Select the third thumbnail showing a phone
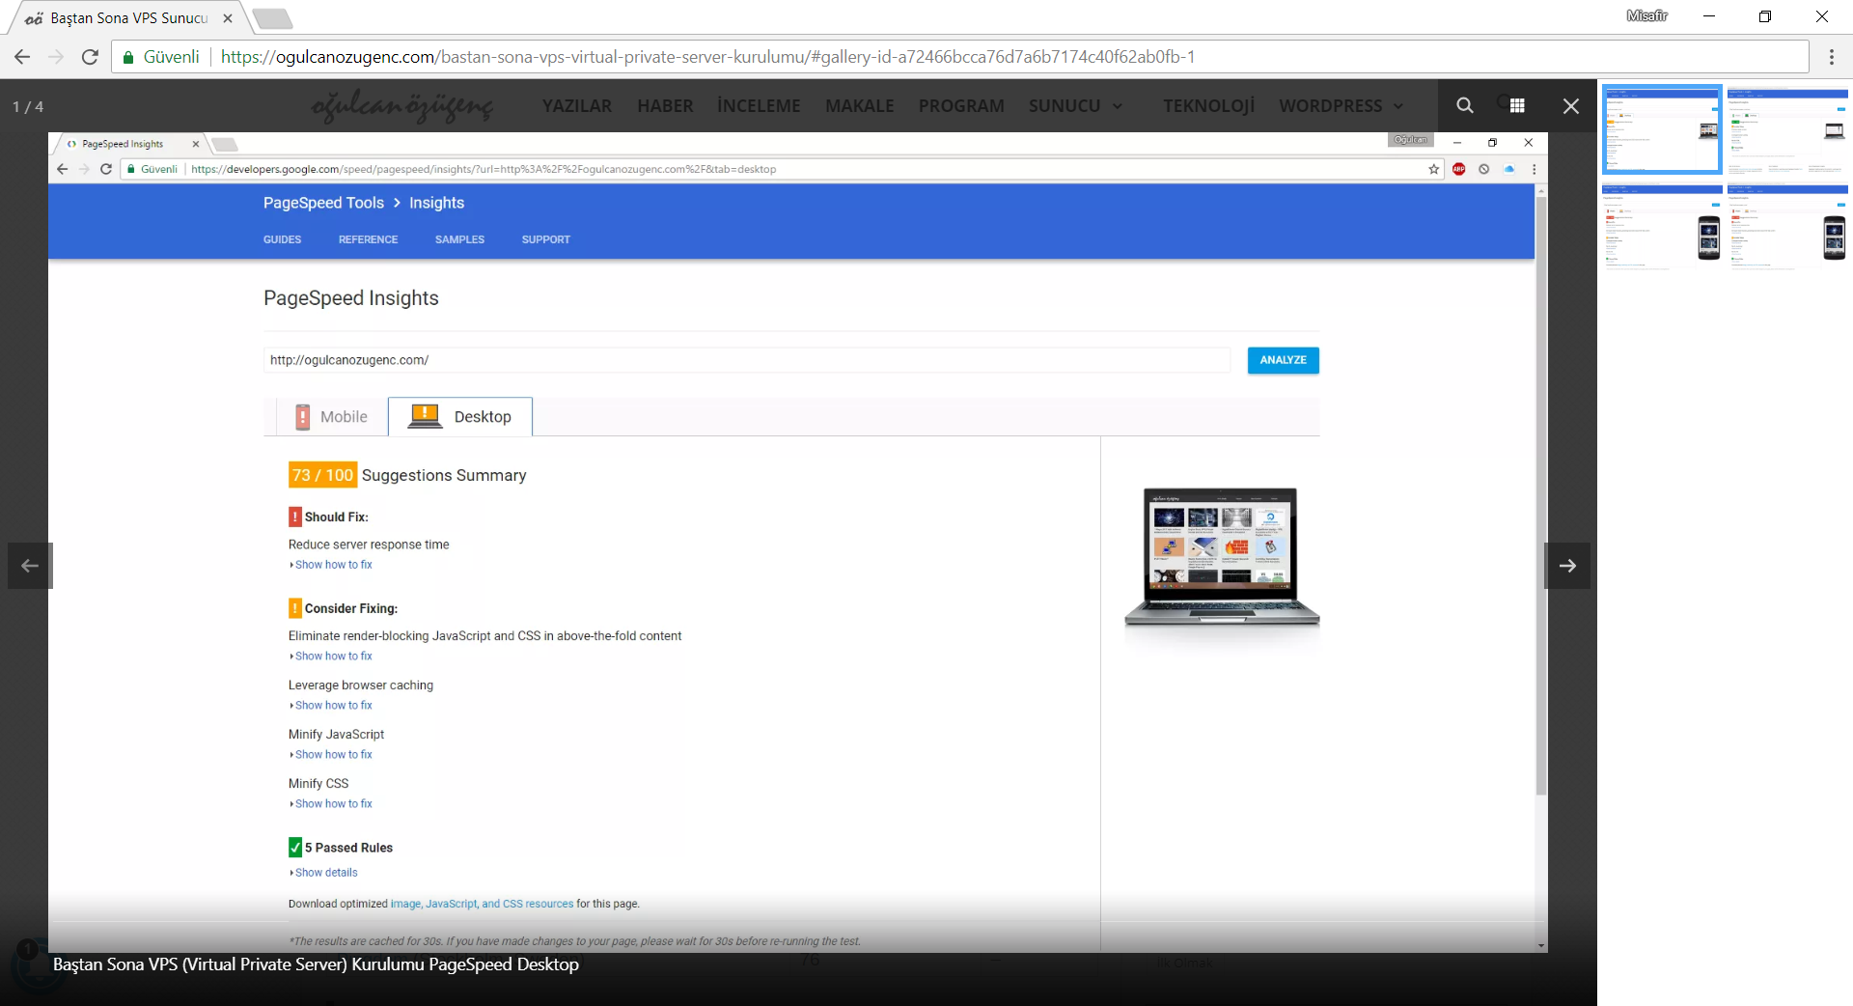Image resolution: width=1853 pixels, height=1006 pixels. (x=1662, y=224)
